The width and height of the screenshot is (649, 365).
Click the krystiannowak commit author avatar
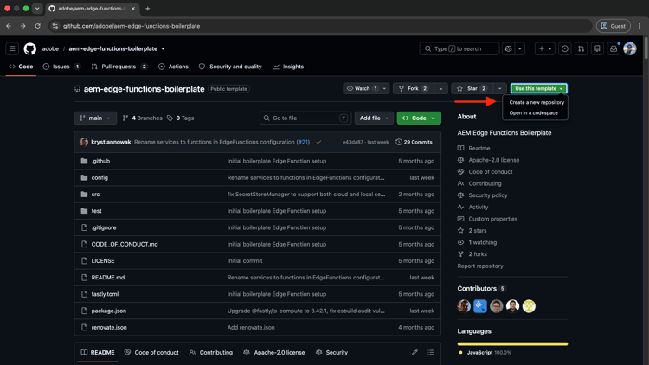(84, 142)
